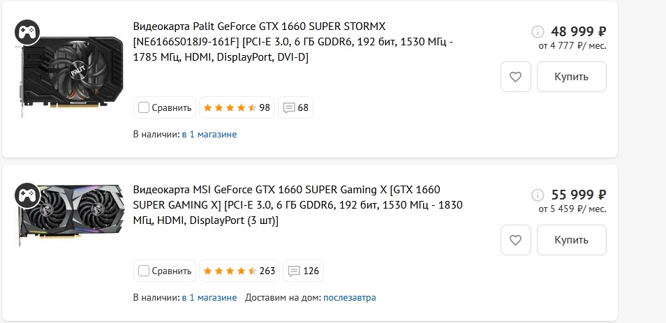Open 'в 1 магазине' link for MSI

coord(209,297)
